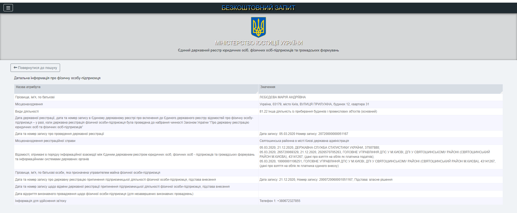The width and height of the screenshot is (517, 213).
Task: Click the address value with ВУЛИЦЯ ПРИЛУЖНА
Action: pyautogui.click(x=314, y=104)
